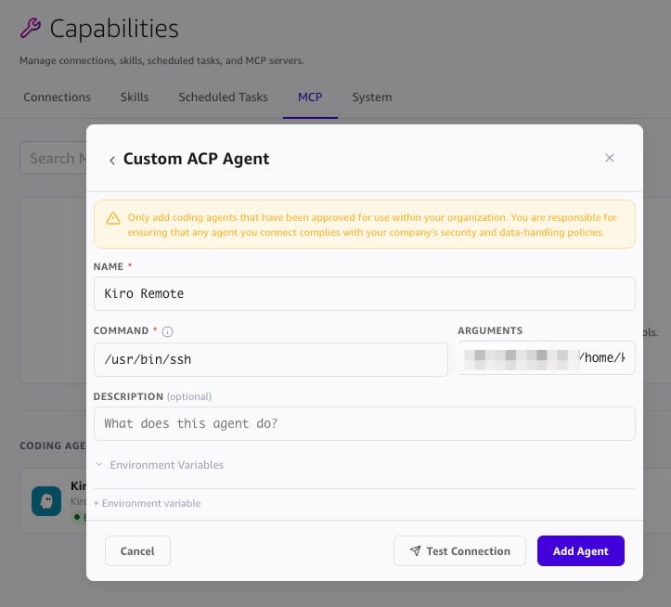The width and height of the screenshot is (671, 607).
Task: Open the Scheduled Tasks tab
Action: tap(223, 97)
